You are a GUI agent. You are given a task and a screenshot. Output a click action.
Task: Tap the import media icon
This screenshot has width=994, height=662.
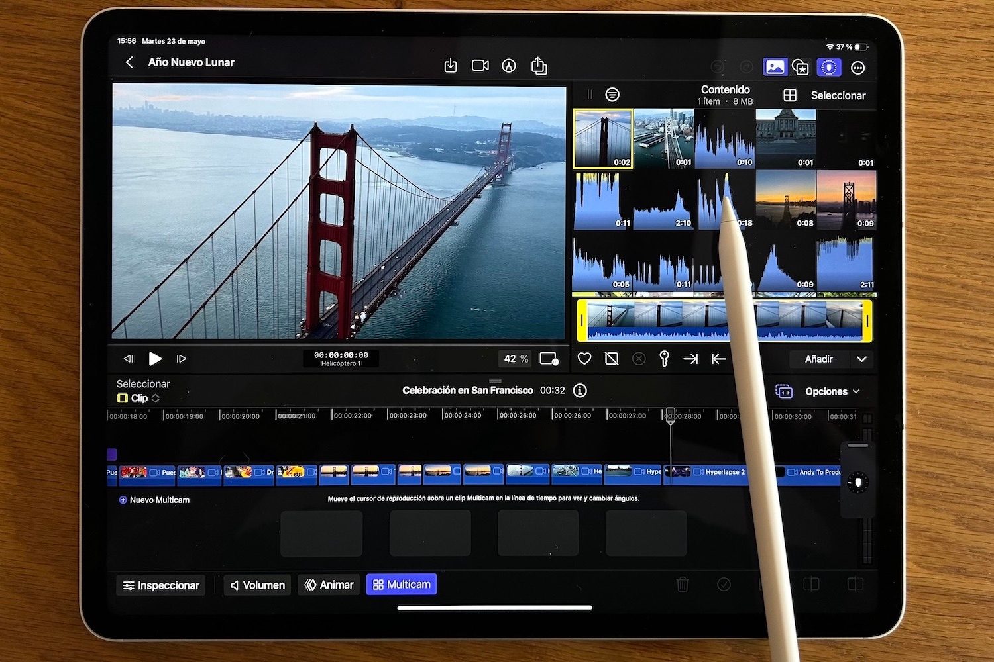(451, 66)
